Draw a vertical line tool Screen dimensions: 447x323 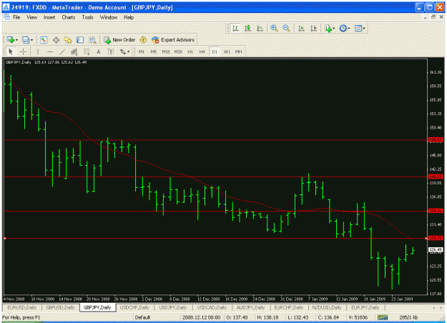pos(38,52)
